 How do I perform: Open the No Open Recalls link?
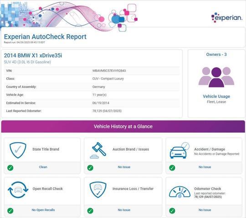tap(43, 210)
